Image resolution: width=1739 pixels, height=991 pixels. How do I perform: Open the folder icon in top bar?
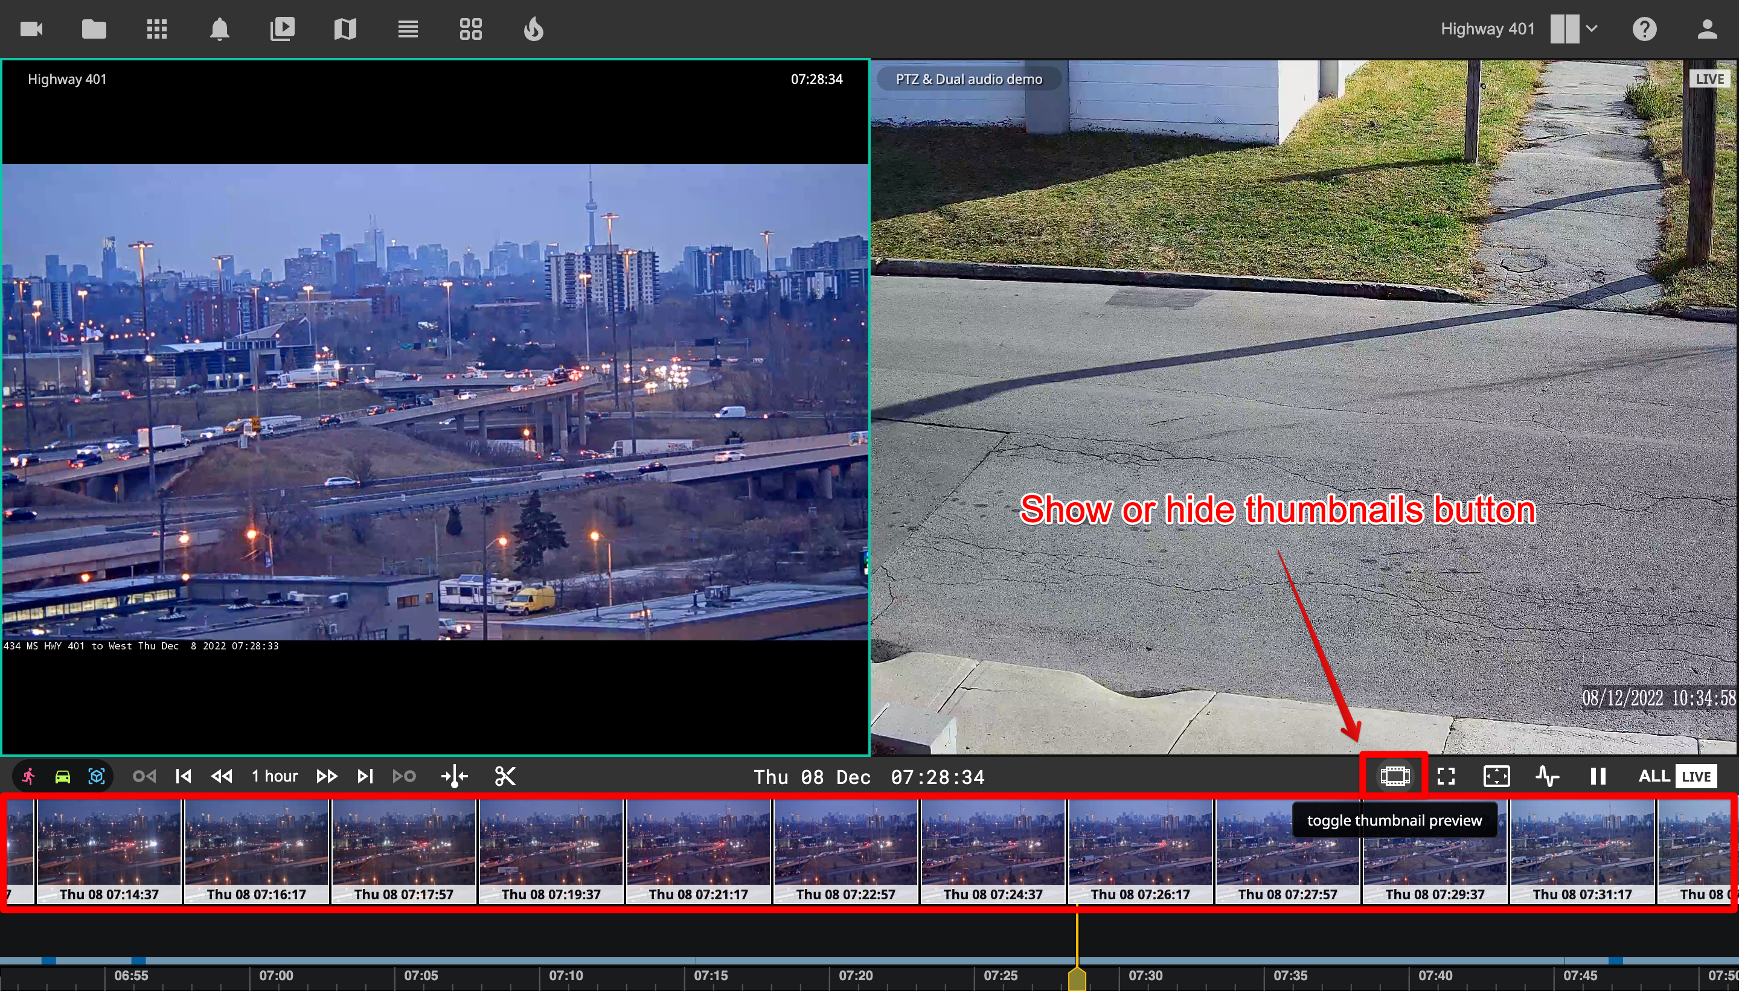(94, 29)
